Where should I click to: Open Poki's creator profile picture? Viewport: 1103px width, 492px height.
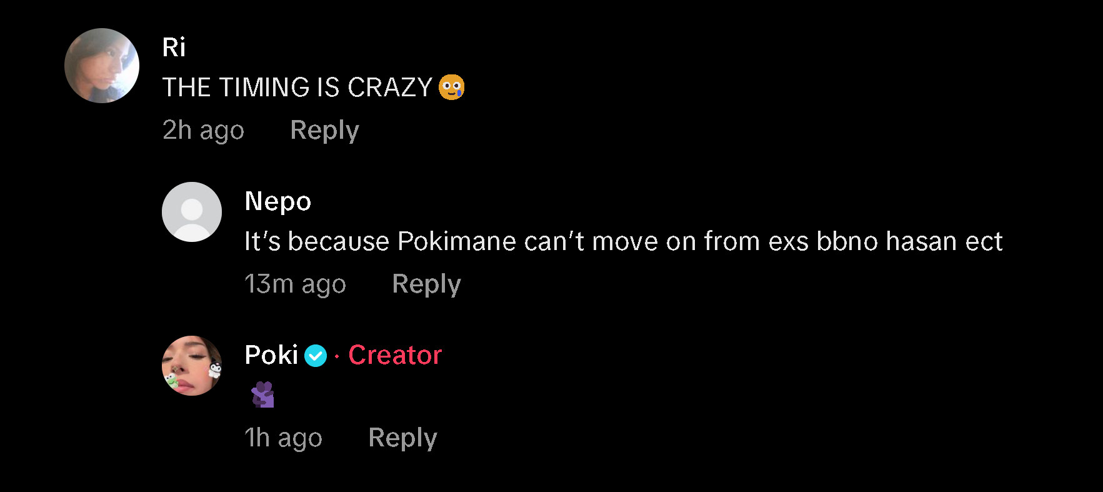[192, 366]
